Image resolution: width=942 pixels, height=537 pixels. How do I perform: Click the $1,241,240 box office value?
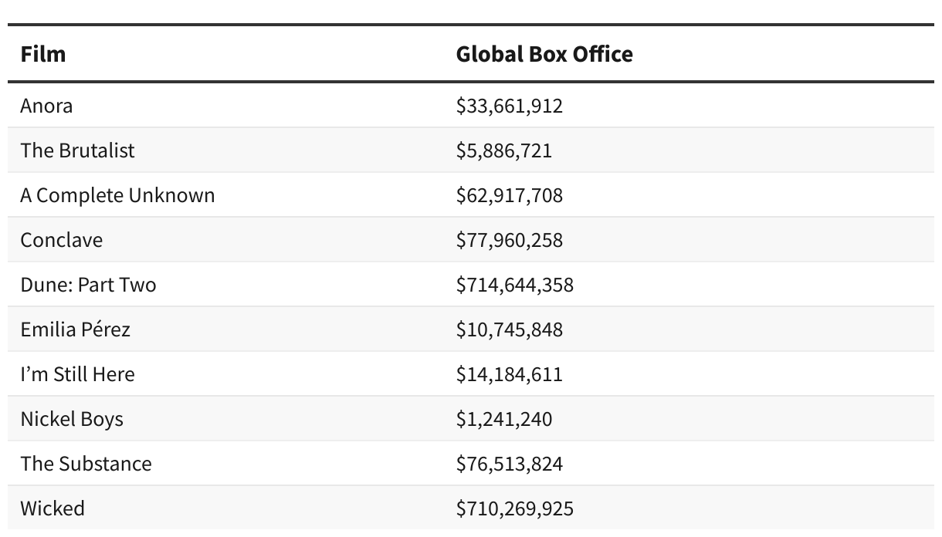(504, 419)
